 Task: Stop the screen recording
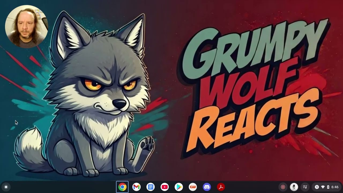tap(283, 187)
